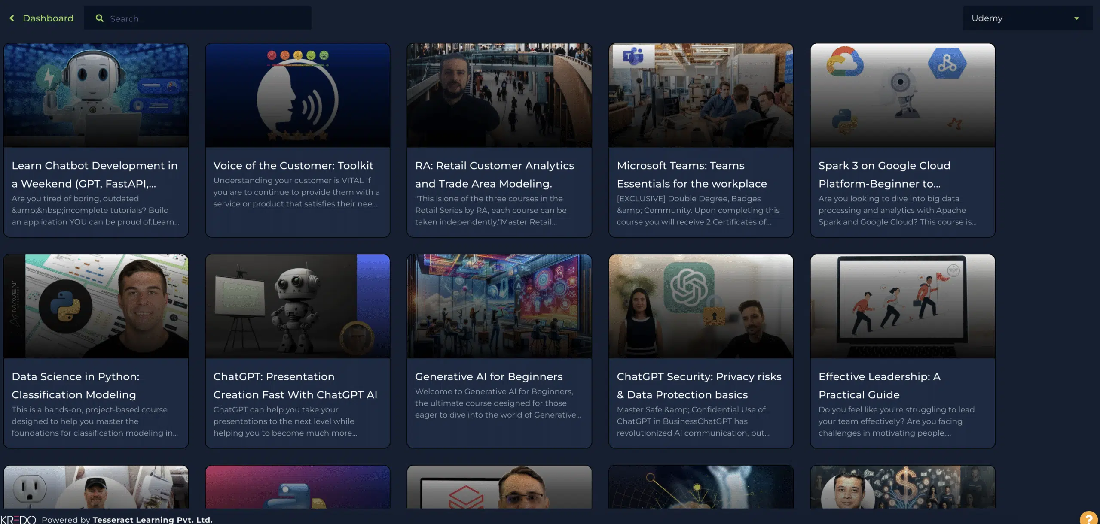
Task: Click description 'This is one of the three courses'
Action: (x=491, y=210)
